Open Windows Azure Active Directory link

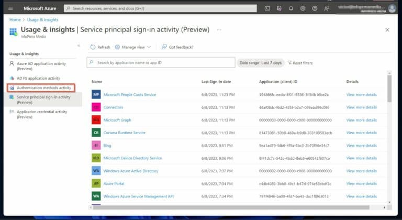pyautogui.click(x=131, y=171)
